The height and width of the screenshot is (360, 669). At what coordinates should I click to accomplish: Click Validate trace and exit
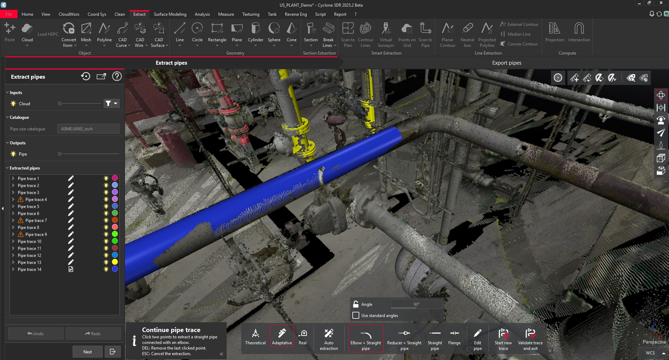530,338
